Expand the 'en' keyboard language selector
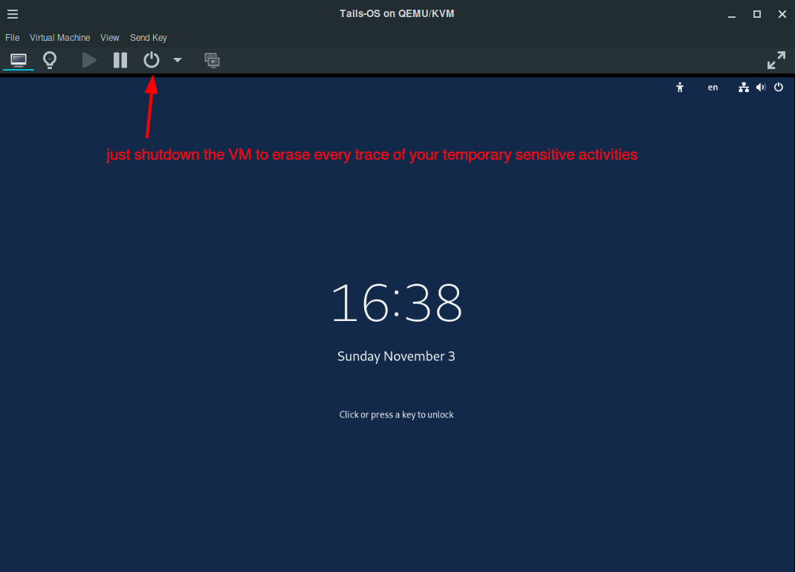 coord(713,88)
